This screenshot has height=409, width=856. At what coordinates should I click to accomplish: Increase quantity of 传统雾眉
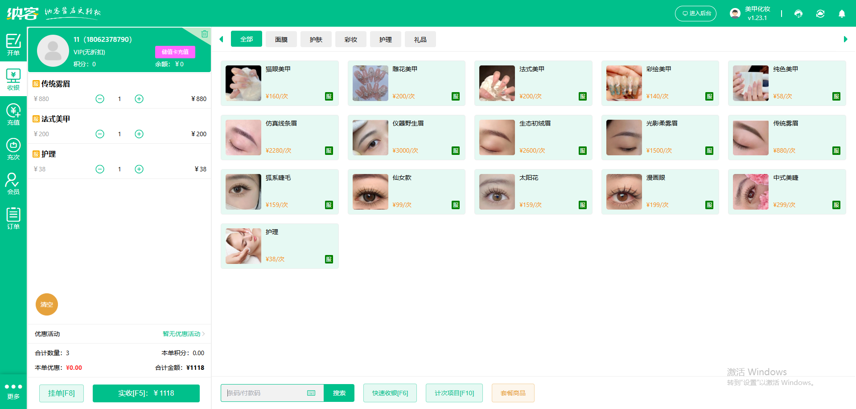click(139, 99)
